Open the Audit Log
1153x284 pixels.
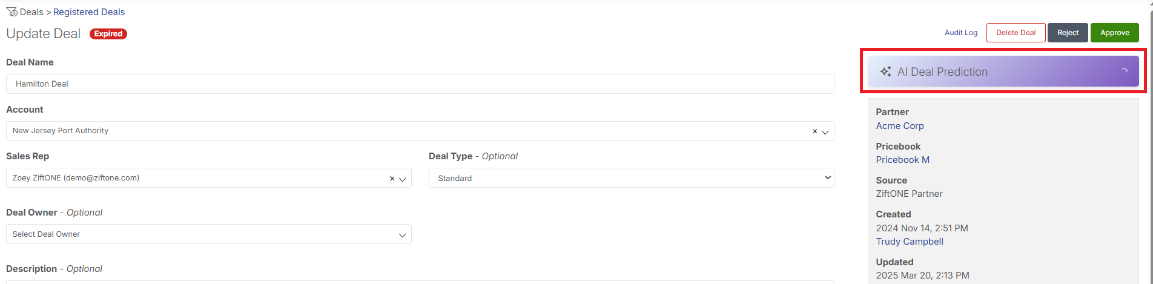point(960,33)
